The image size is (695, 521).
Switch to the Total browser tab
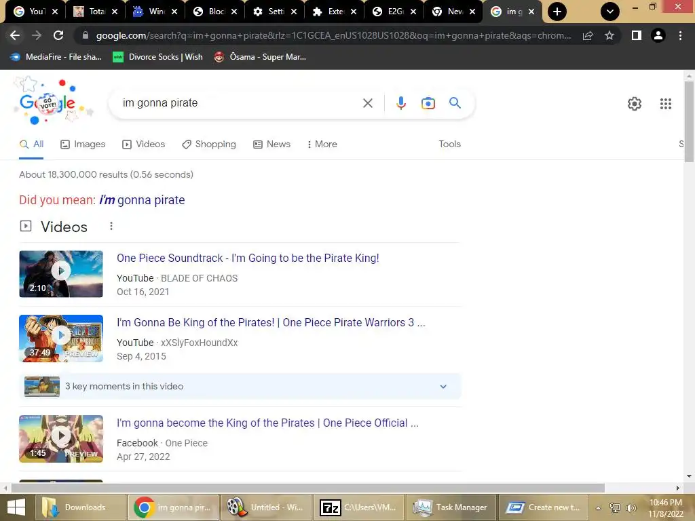coord(90,12)
